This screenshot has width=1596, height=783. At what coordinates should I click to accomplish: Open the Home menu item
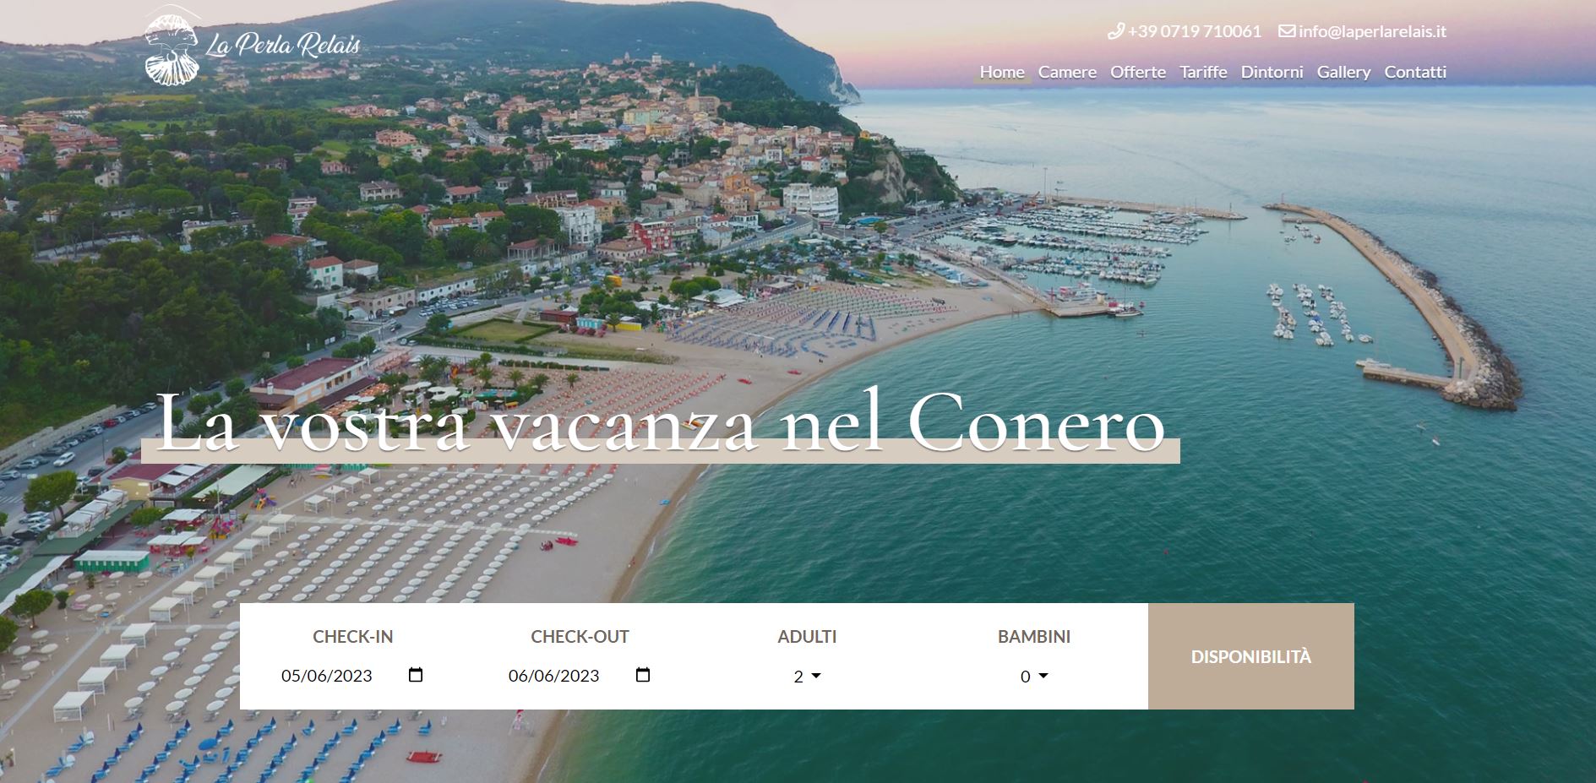[x=1002, y=73]
